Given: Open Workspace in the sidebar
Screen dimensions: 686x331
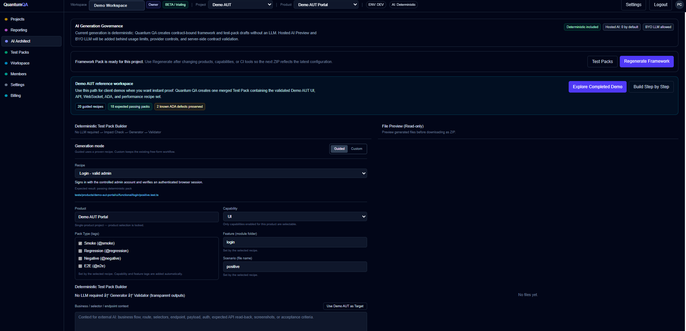Looking at the screenshot, I should coord(20,63).
